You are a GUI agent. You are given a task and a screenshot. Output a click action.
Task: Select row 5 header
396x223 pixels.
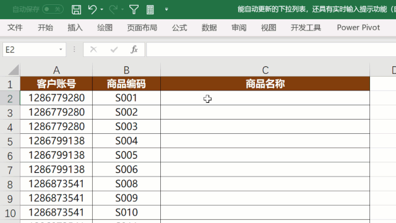pyautogui.click(x=10, y=141)
